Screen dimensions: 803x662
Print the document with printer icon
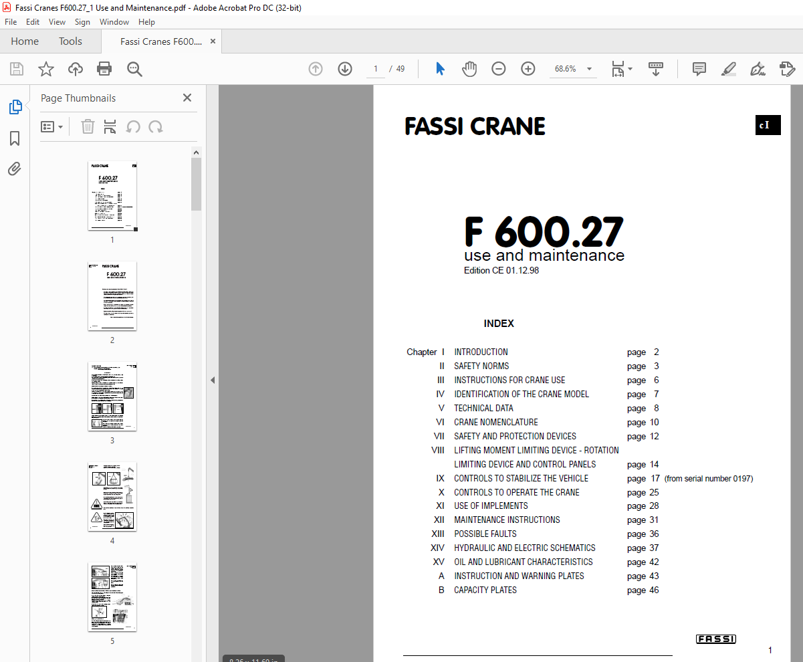[x=104, y=69]
